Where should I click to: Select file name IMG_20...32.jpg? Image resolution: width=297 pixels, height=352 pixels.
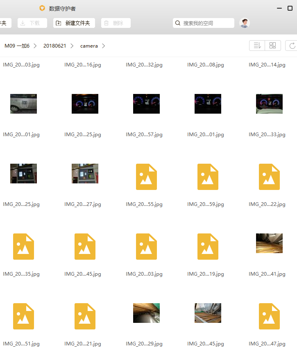click(144, 65)
